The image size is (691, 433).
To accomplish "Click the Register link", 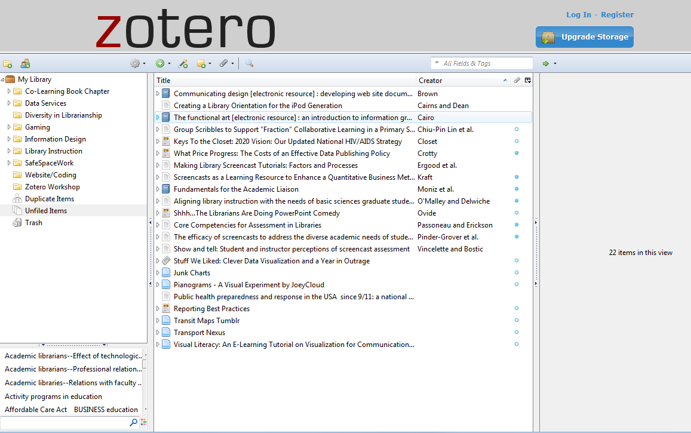I will (617, 14).
